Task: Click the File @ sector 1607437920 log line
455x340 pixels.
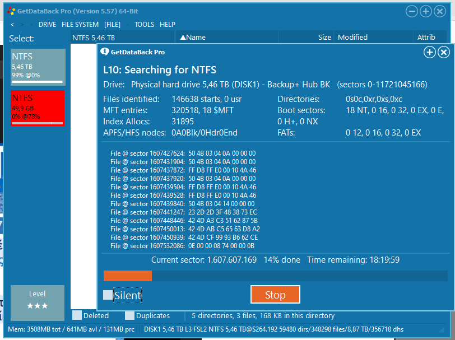Action: pyautogui.click(x=183, y=179)
